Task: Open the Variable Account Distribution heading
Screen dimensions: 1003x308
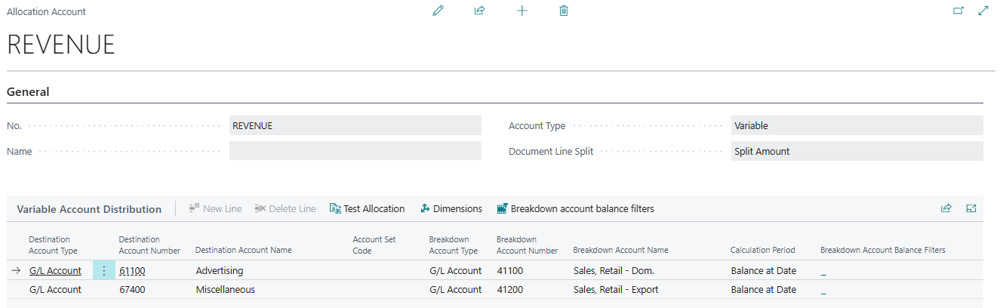Action: tap(89, 209)
